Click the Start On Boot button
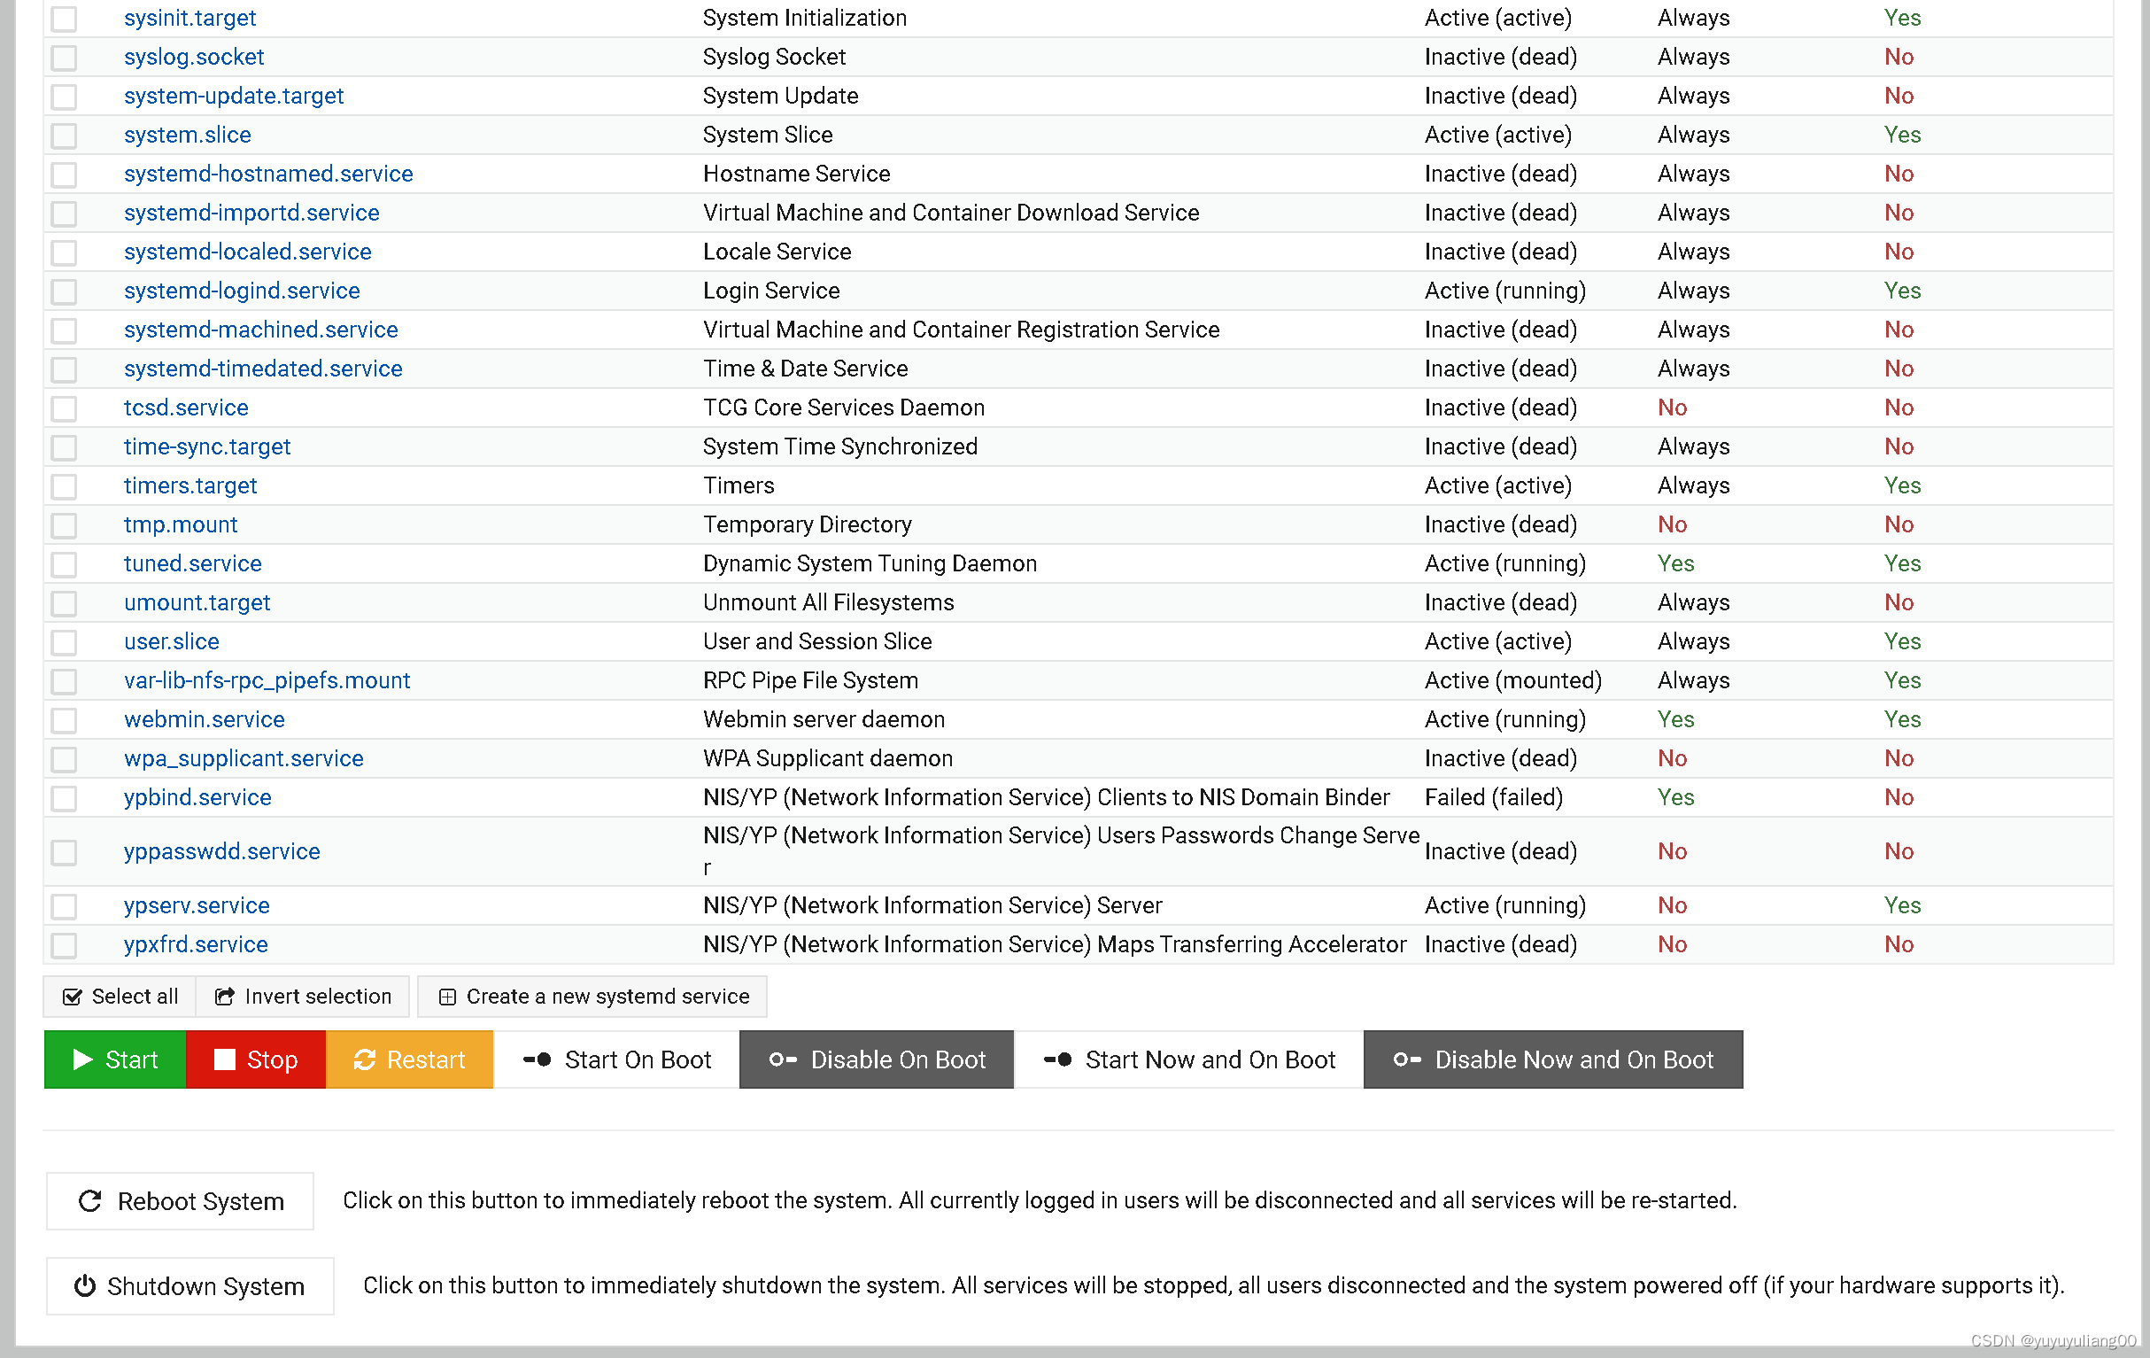The width and height of the screenshot is (2150, 1358). [616, 1059]
